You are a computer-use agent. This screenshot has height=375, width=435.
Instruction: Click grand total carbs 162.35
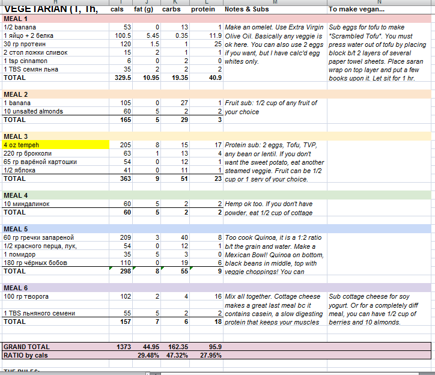tap(175, 347)
